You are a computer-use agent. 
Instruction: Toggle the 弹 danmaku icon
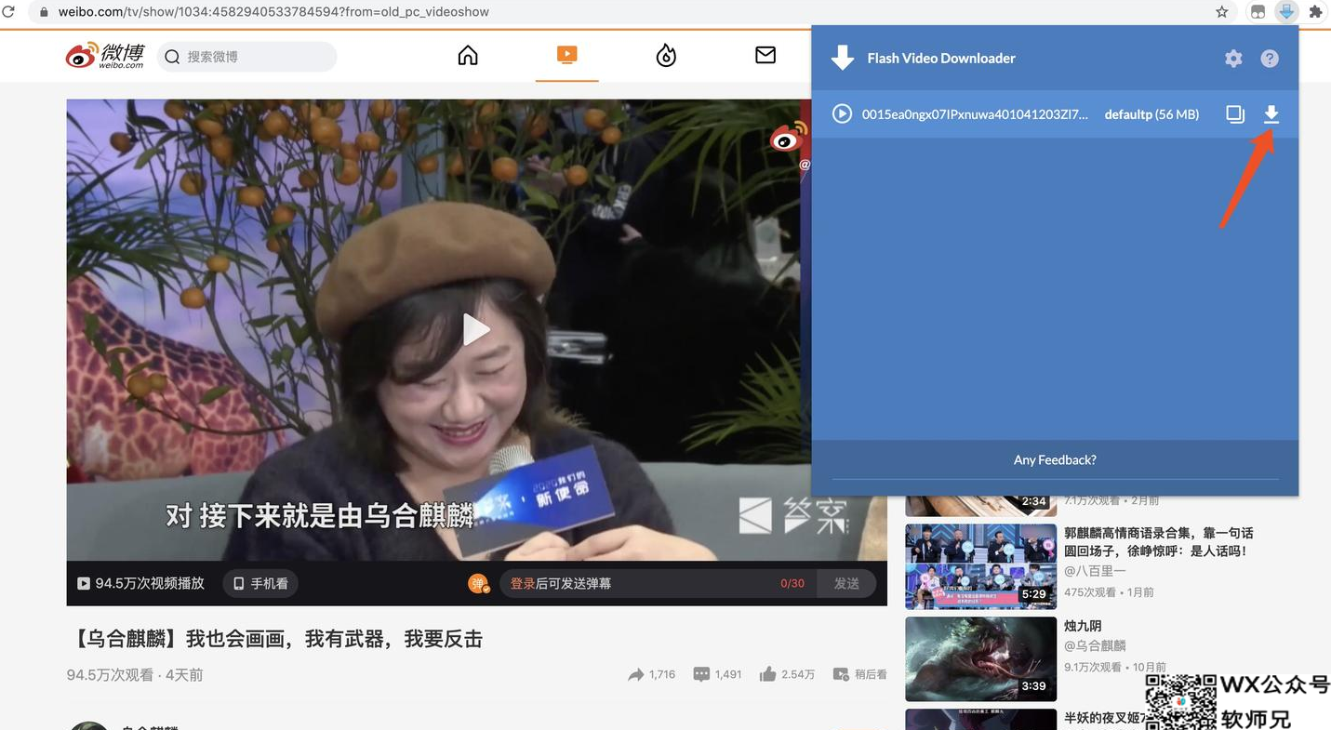479,583
